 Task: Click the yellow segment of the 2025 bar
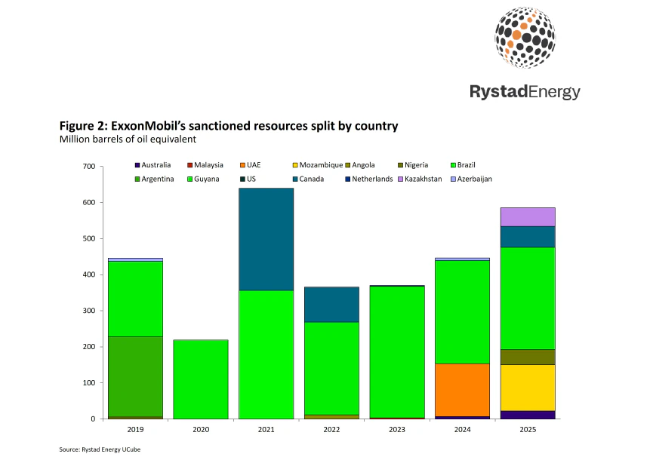tap(528, 388)
